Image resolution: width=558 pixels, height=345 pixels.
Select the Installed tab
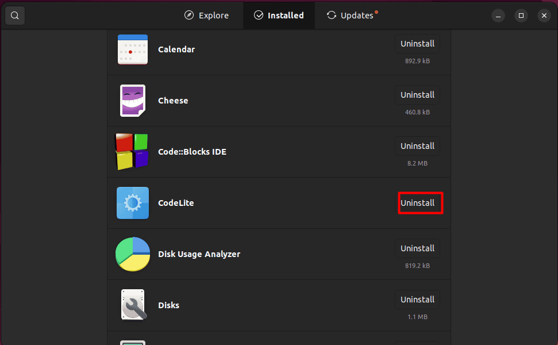279,16
